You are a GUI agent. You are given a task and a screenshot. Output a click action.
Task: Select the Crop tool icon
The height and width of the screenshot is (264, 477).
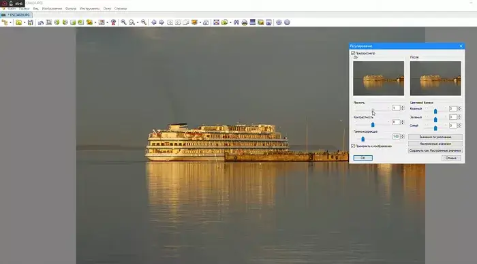[48, 22]
